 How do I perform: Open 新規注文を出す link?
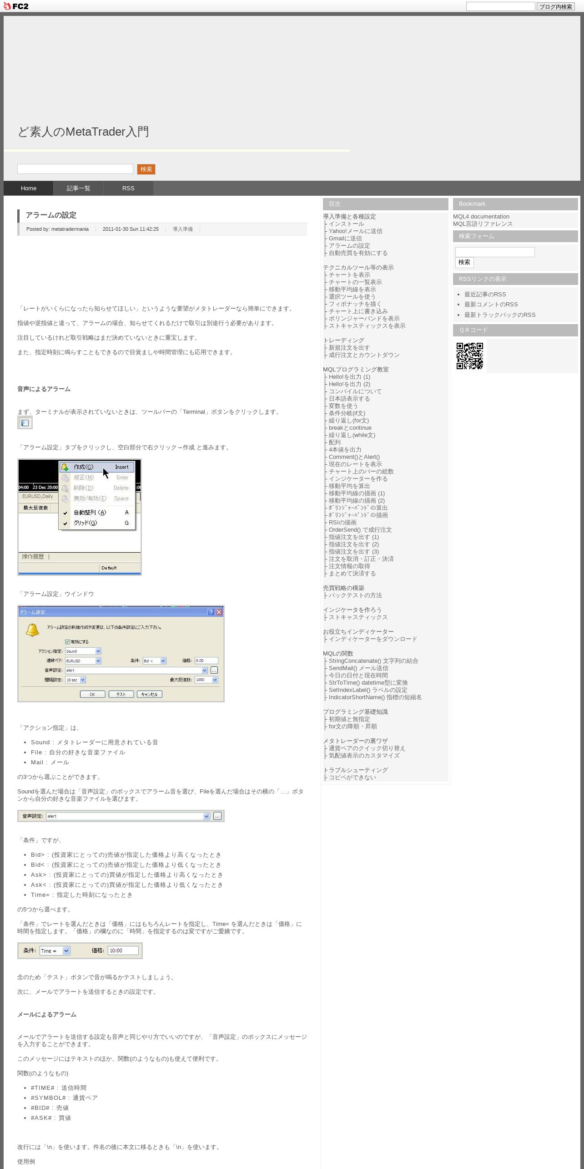point(349,348)
